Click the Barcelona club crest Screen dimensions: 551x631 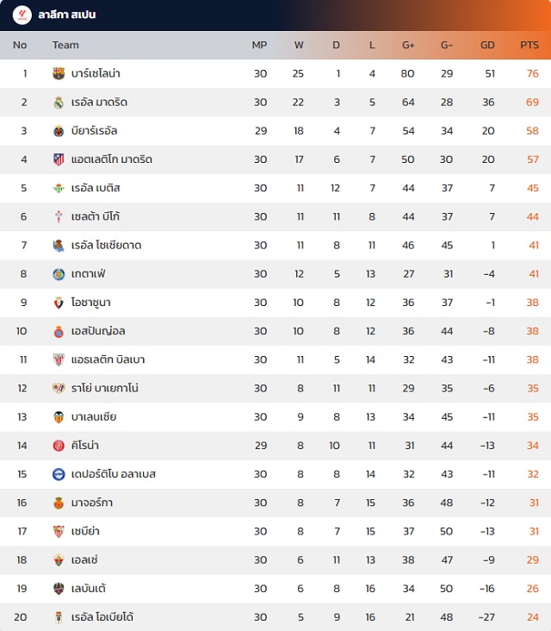coord(59,74)
